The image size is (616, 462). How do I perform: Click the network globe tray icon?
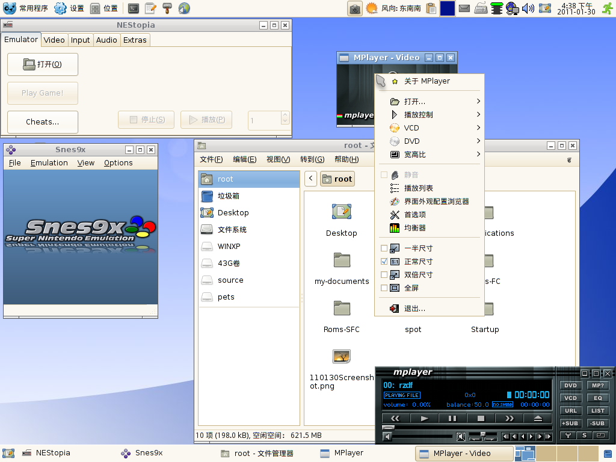coord(512,8)
